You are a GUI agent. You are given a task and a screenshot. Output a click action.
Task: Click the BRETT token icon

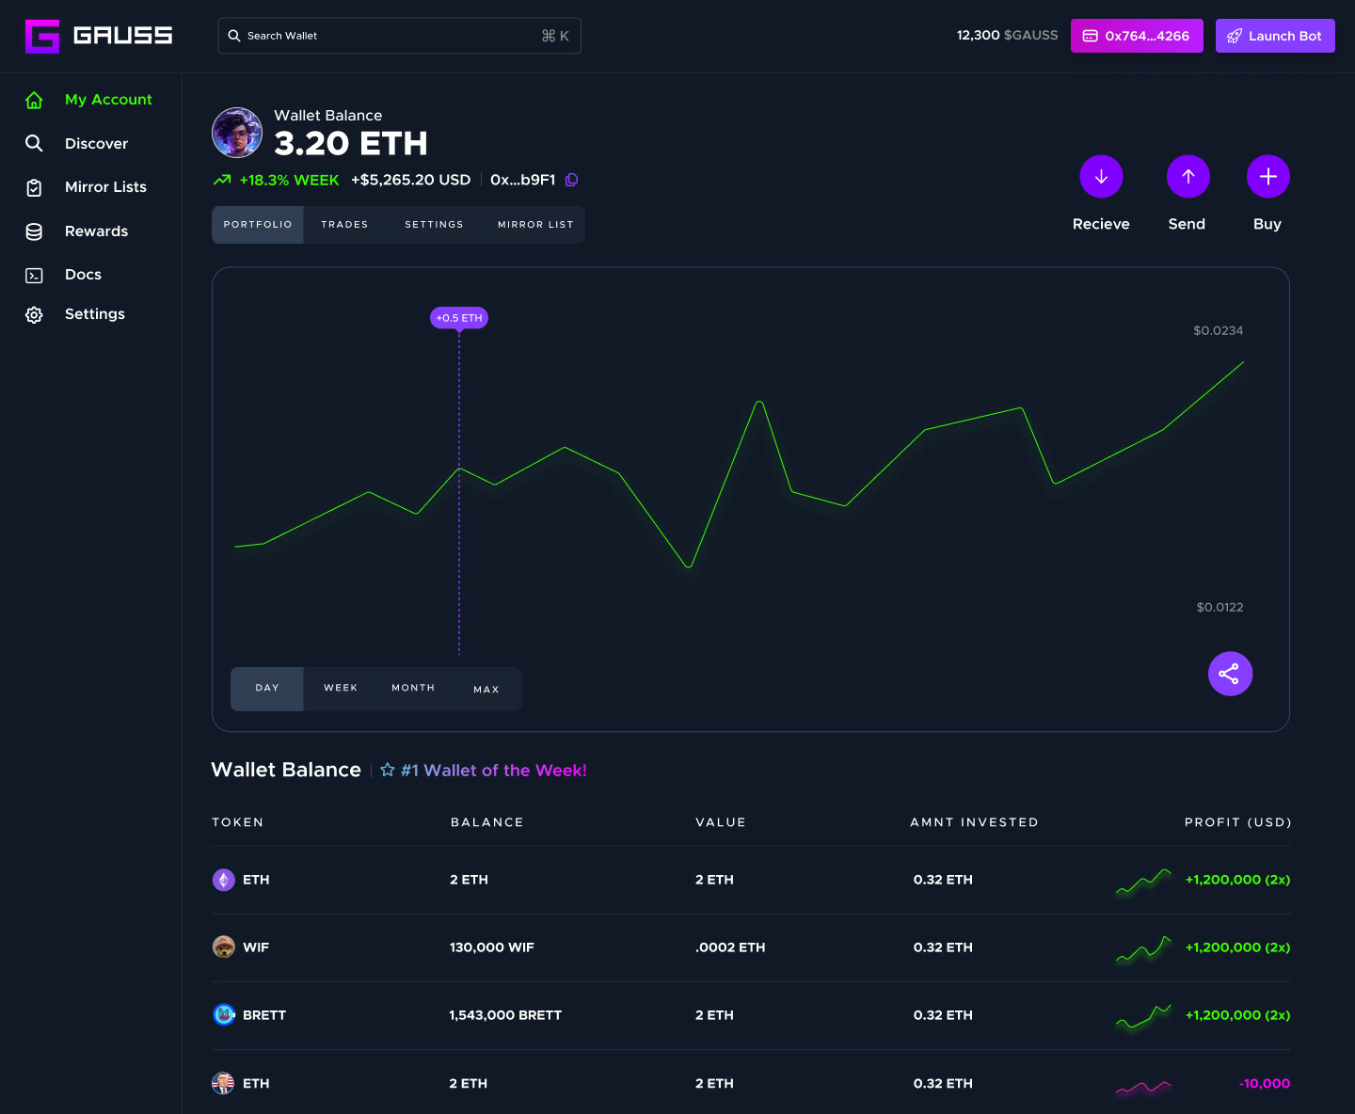click(224, 1015)
